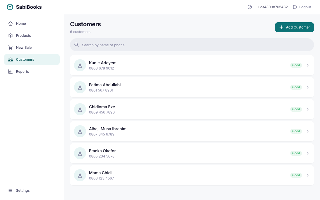Expand Mama Chidi's row chevron

point(307,175)
